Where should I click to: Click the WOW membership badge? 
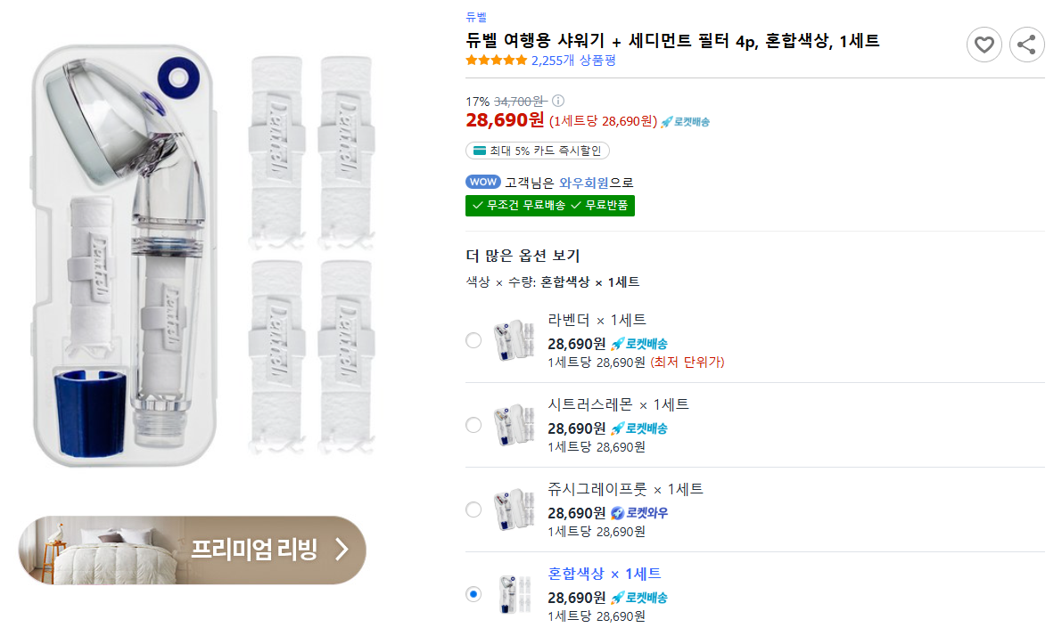tap(482, 182)
